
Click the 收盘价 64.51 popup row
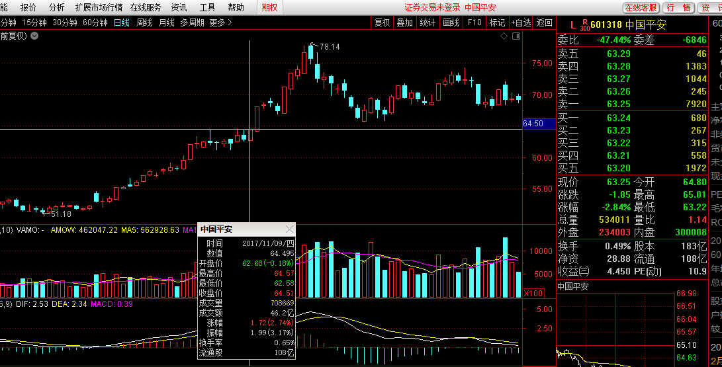pyautogui.click(x=246, y=293)
